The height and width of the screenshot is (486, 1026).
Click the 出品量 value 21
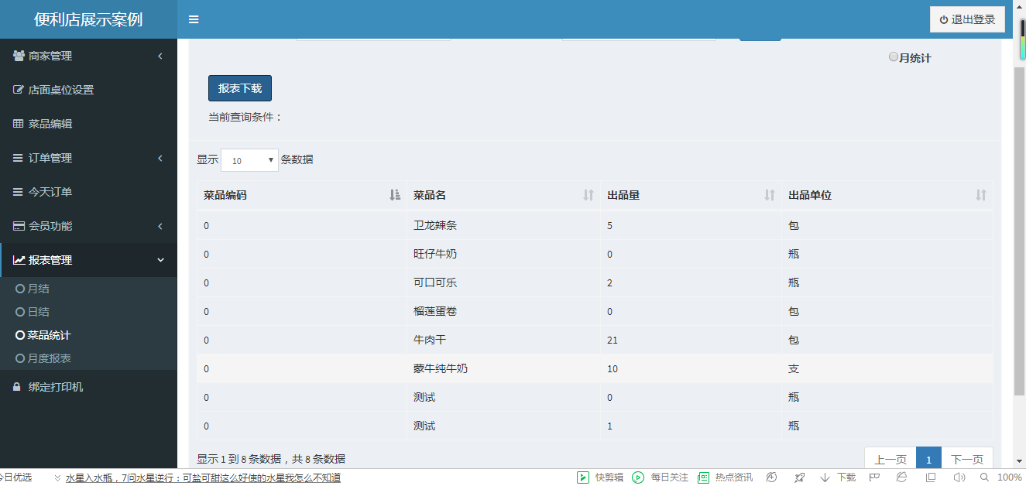612,341
